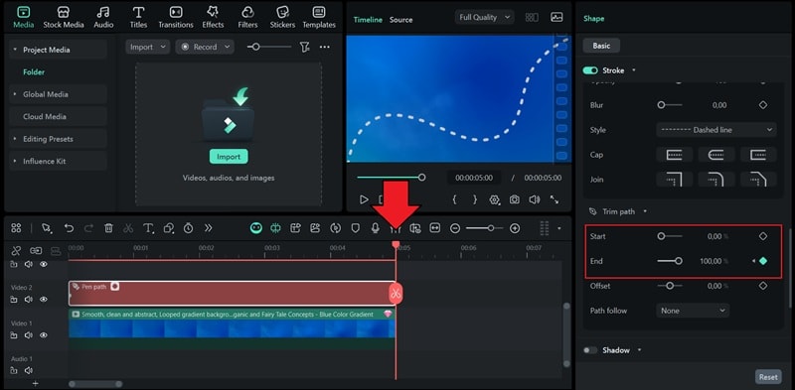
Task: Click the green AI copilot face icon
Action: coord(256,228)
